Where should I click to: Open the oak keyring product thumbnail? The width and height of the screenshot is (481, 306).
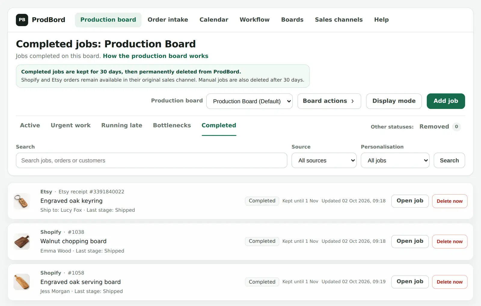point(22,201)
